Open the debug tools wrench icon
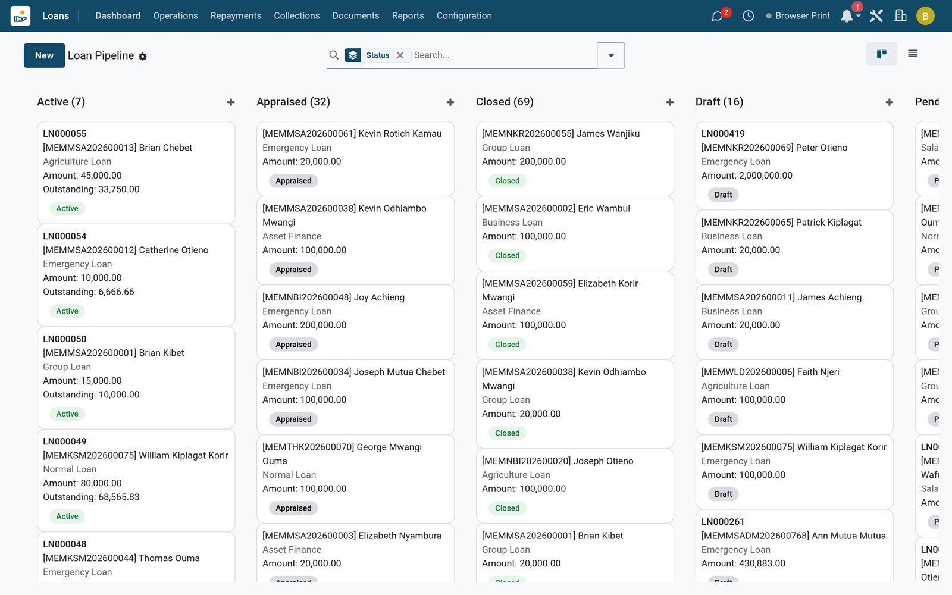952x595 pixels. tap(876, 16)
